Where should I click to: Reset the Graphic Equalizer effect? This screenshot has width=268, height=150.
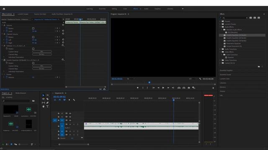63,60
